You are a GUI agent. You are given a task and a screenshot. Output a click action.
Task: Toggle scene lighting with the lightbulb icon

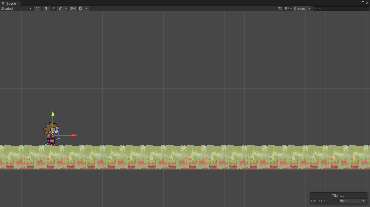(x=46, y=8)
